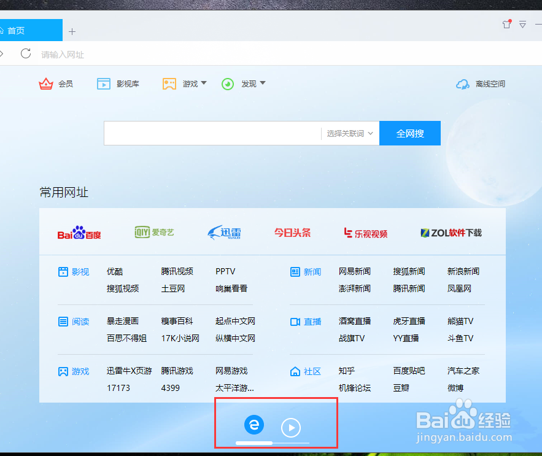Open the 迅雷牛X页游 link
The height and width of the screenshot is (456, 542).
tap(130, 371)
